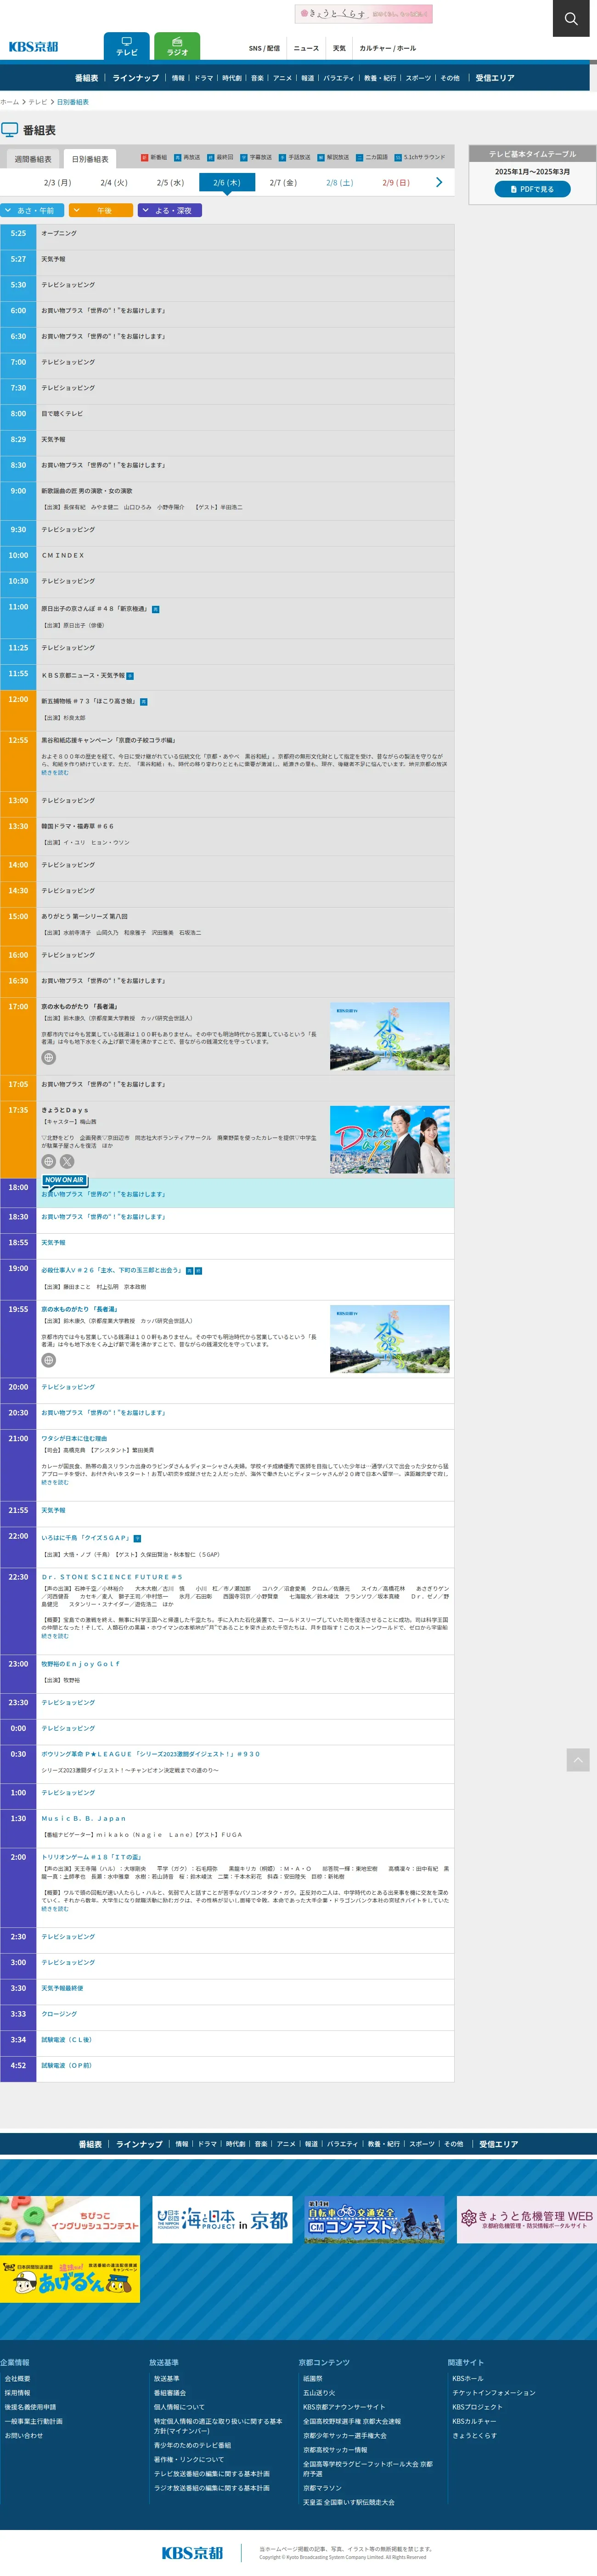Open ドラマ in the header navigation

[x=203, y=78]
